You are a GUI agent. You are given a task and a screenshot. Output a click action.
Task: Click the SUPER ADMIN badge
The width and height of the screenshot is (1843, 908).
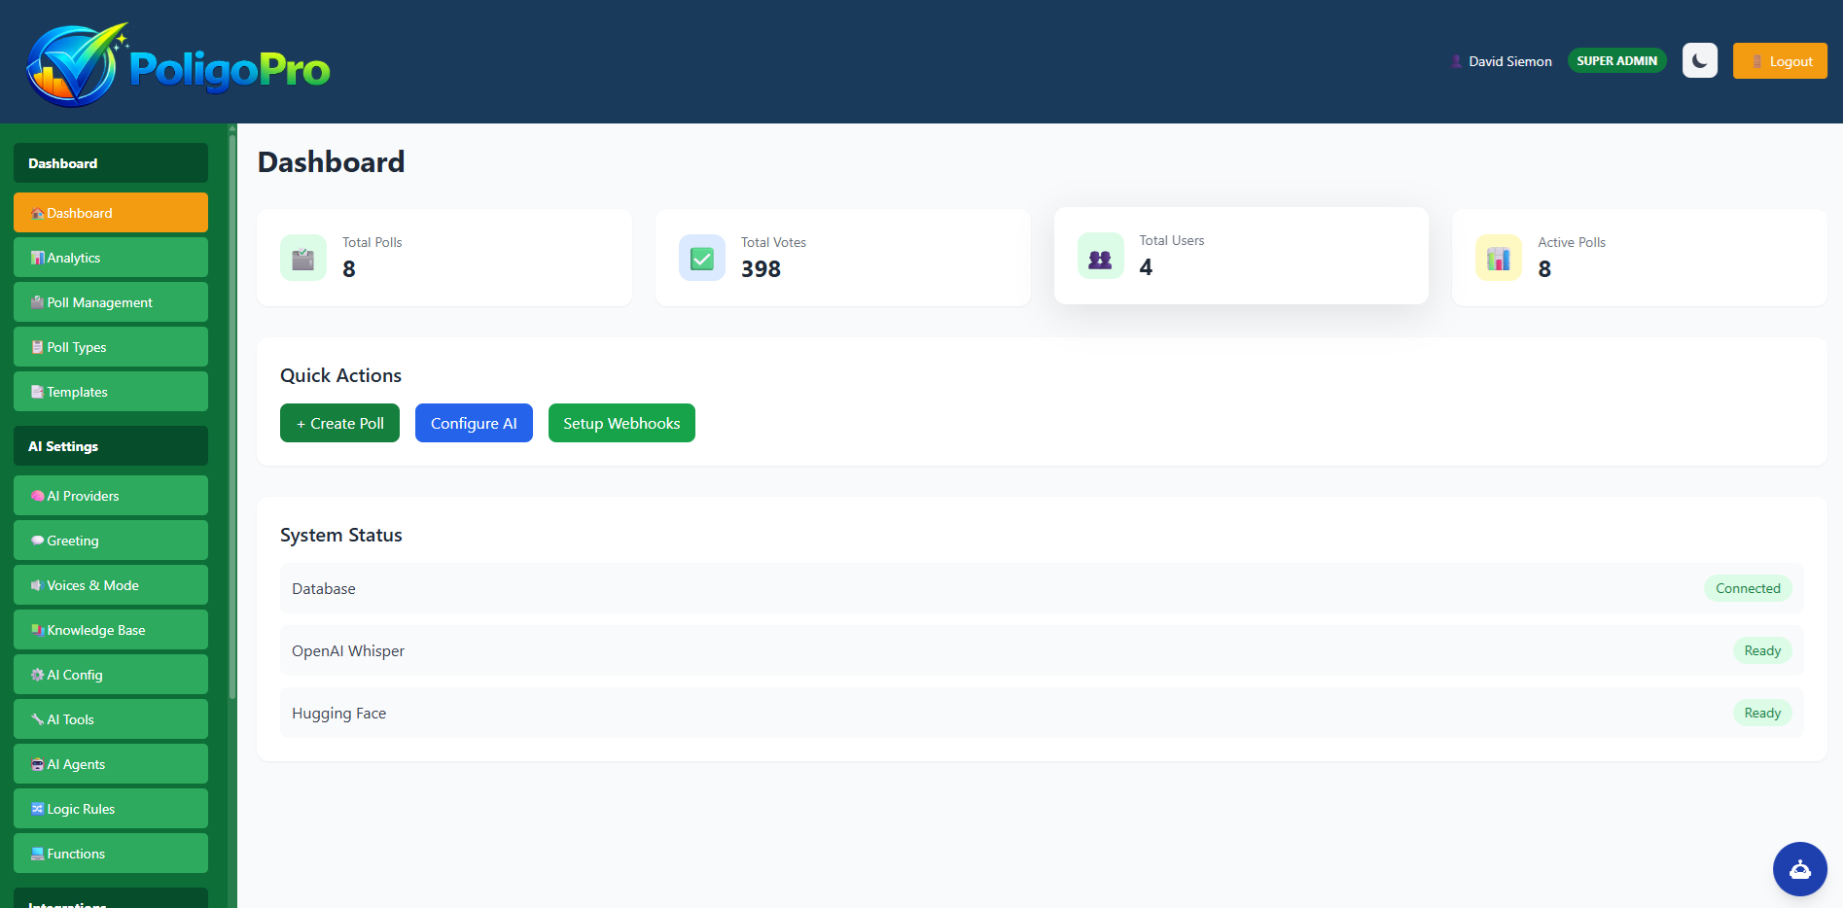1616,60
